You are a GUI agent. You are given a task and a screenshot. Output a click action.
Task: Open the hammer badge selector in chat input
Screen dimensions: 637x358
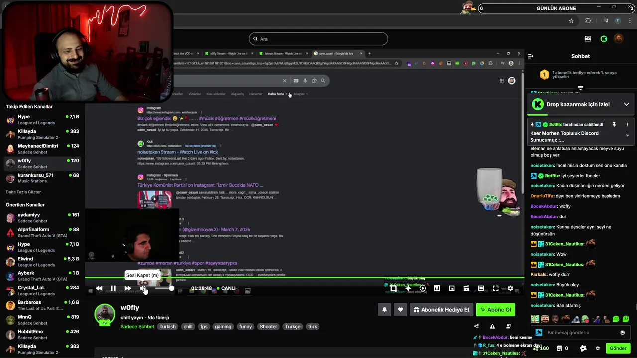pyautogui.click(x=539, y=333)
